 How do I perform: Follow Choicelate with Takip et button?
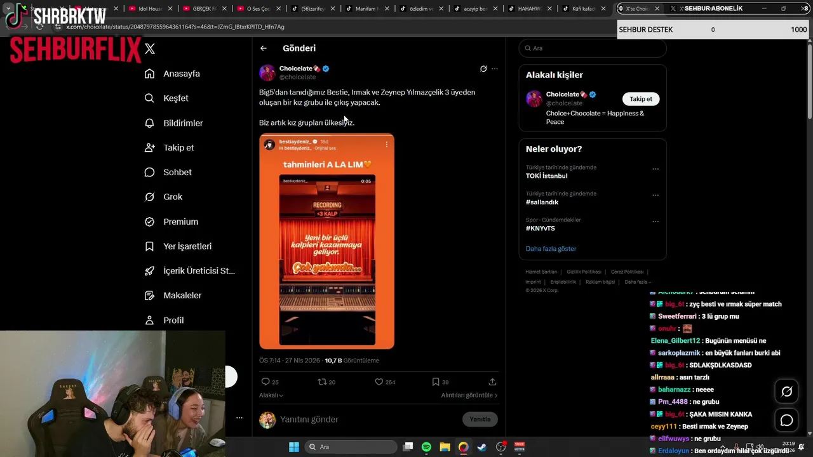point(641,99)
